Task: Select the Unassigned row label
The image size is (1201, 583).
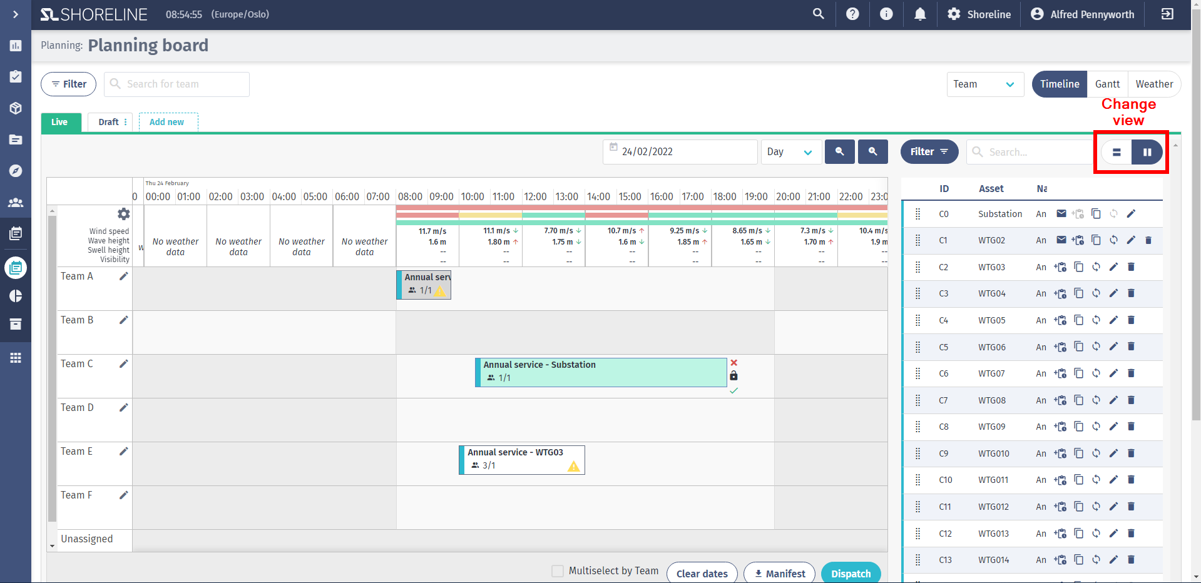Action: point(87,539)
